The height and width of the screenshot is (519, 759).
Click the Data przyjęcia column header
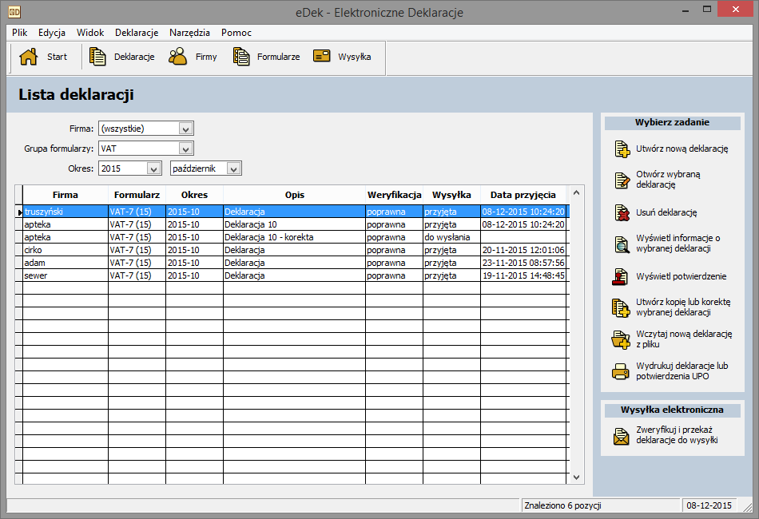(523, 195)
